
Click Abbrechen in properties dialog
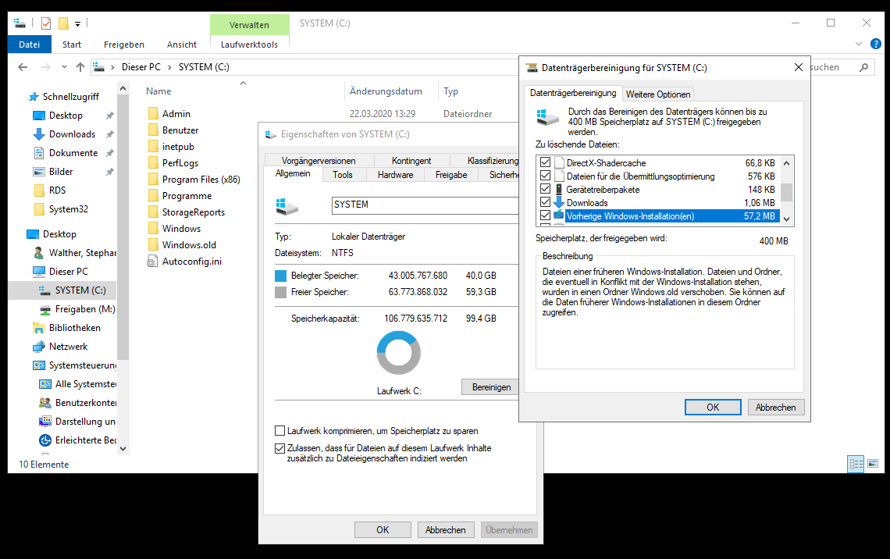[446, 529]
